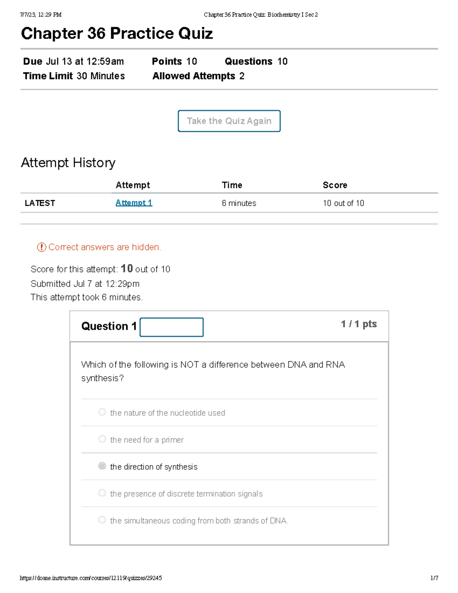This screenshot has width=458, height=593.
Task: Select 'presence of discrete termination signals' option
Action: click(x=102, y=493)
